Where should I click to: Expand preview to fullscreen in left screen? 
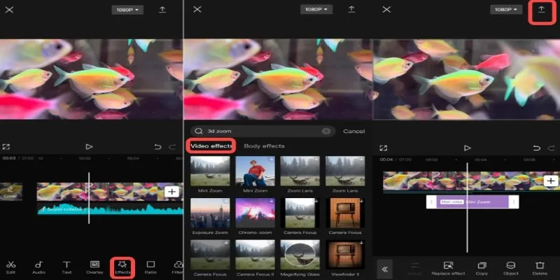coord(6,147)
